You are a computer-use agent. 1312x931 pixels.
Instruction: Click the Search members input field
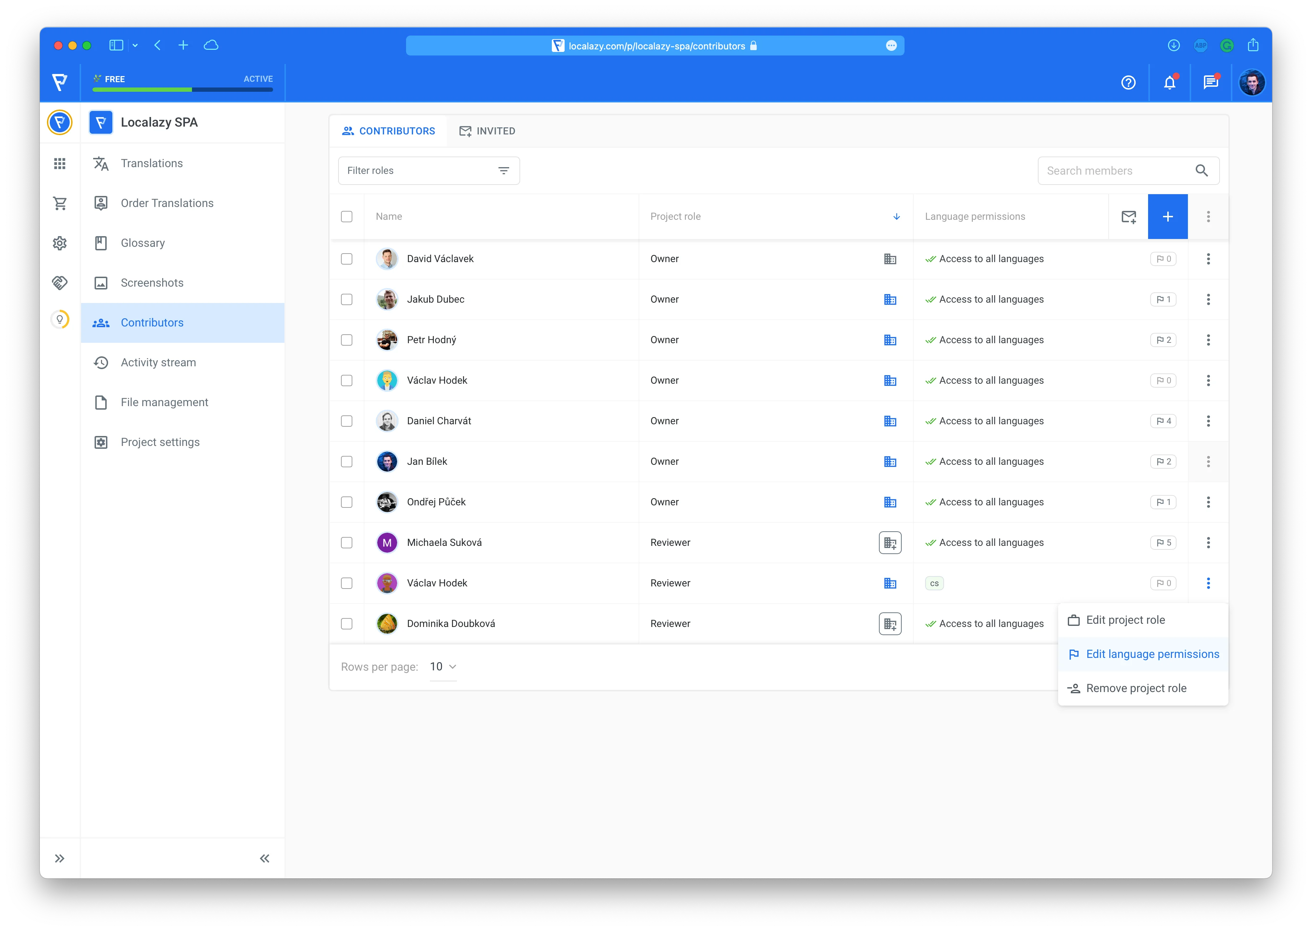pyautogui.click(x=1115, y=171)
